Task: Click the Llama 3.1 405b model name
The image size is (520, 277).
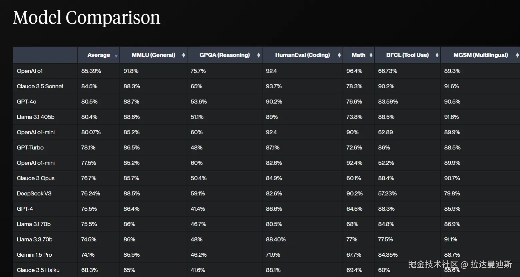Action: 35,117
